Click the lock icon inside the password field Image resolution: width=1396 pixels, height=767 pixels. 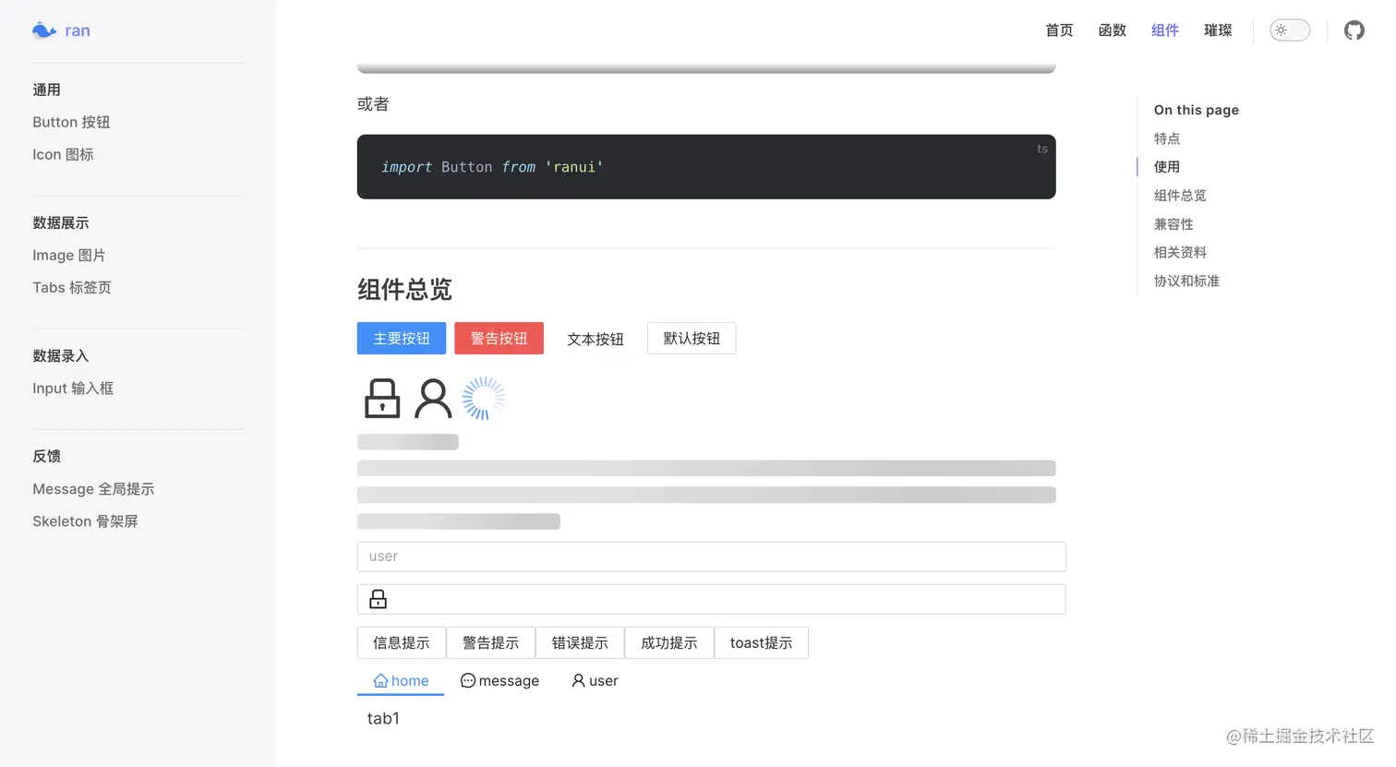click(378, 599)
